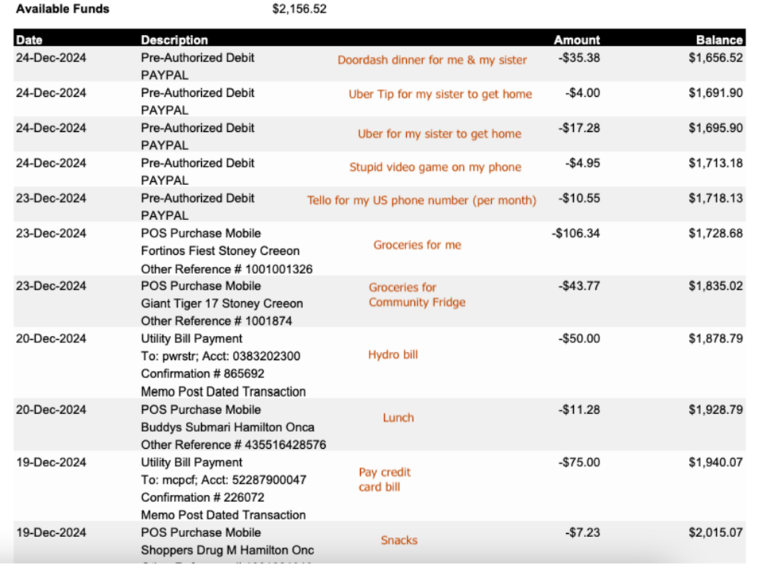
Task: Click the Amount column header
Action: 576,40
